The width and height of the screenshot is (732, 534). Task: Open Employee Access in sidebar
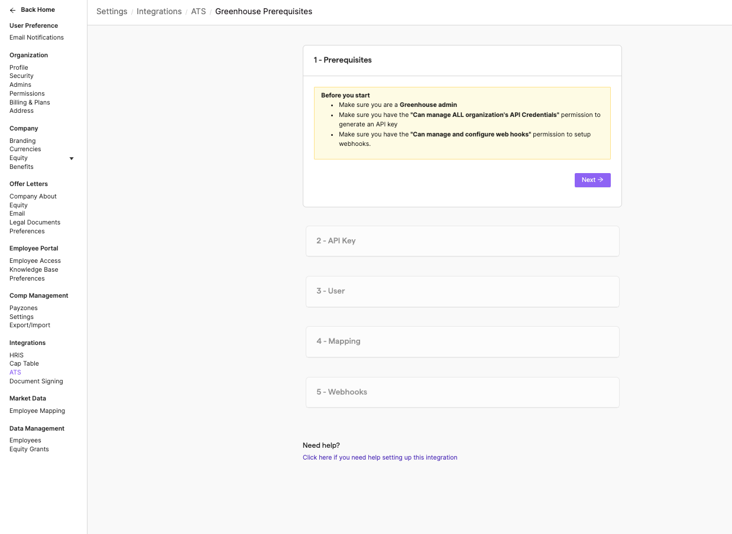coord(35,261)
